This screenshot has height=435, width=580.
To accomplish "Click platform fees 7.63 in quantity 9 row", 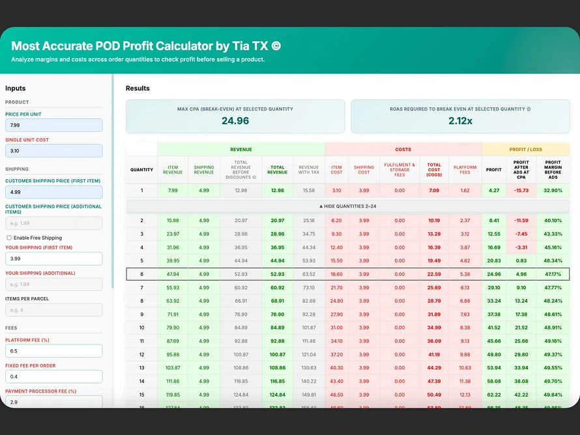I will tap(465, 314).
